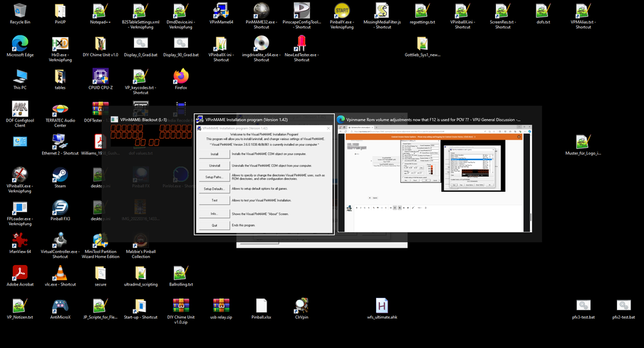Screen dimensions: 644x348
Task: Select the Display_90_Grad.bat file
Action: [181, 44]
